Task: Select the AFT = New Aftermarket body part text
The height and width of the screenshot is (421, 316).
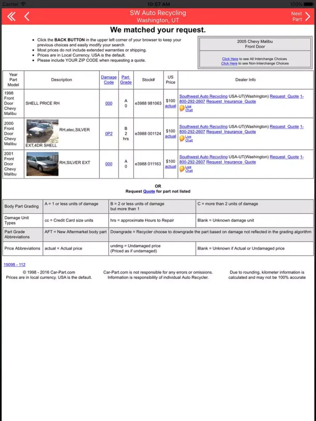Action: [x=75, y=232]
